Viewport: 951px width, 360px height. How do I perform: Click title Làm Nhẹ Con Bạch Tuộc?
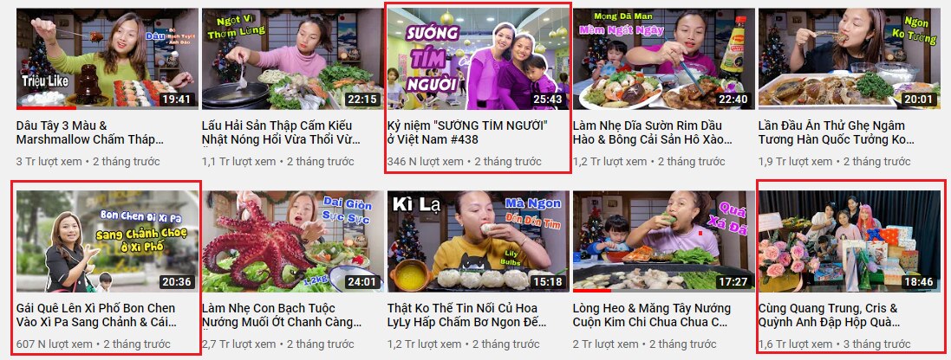point(282,316)
